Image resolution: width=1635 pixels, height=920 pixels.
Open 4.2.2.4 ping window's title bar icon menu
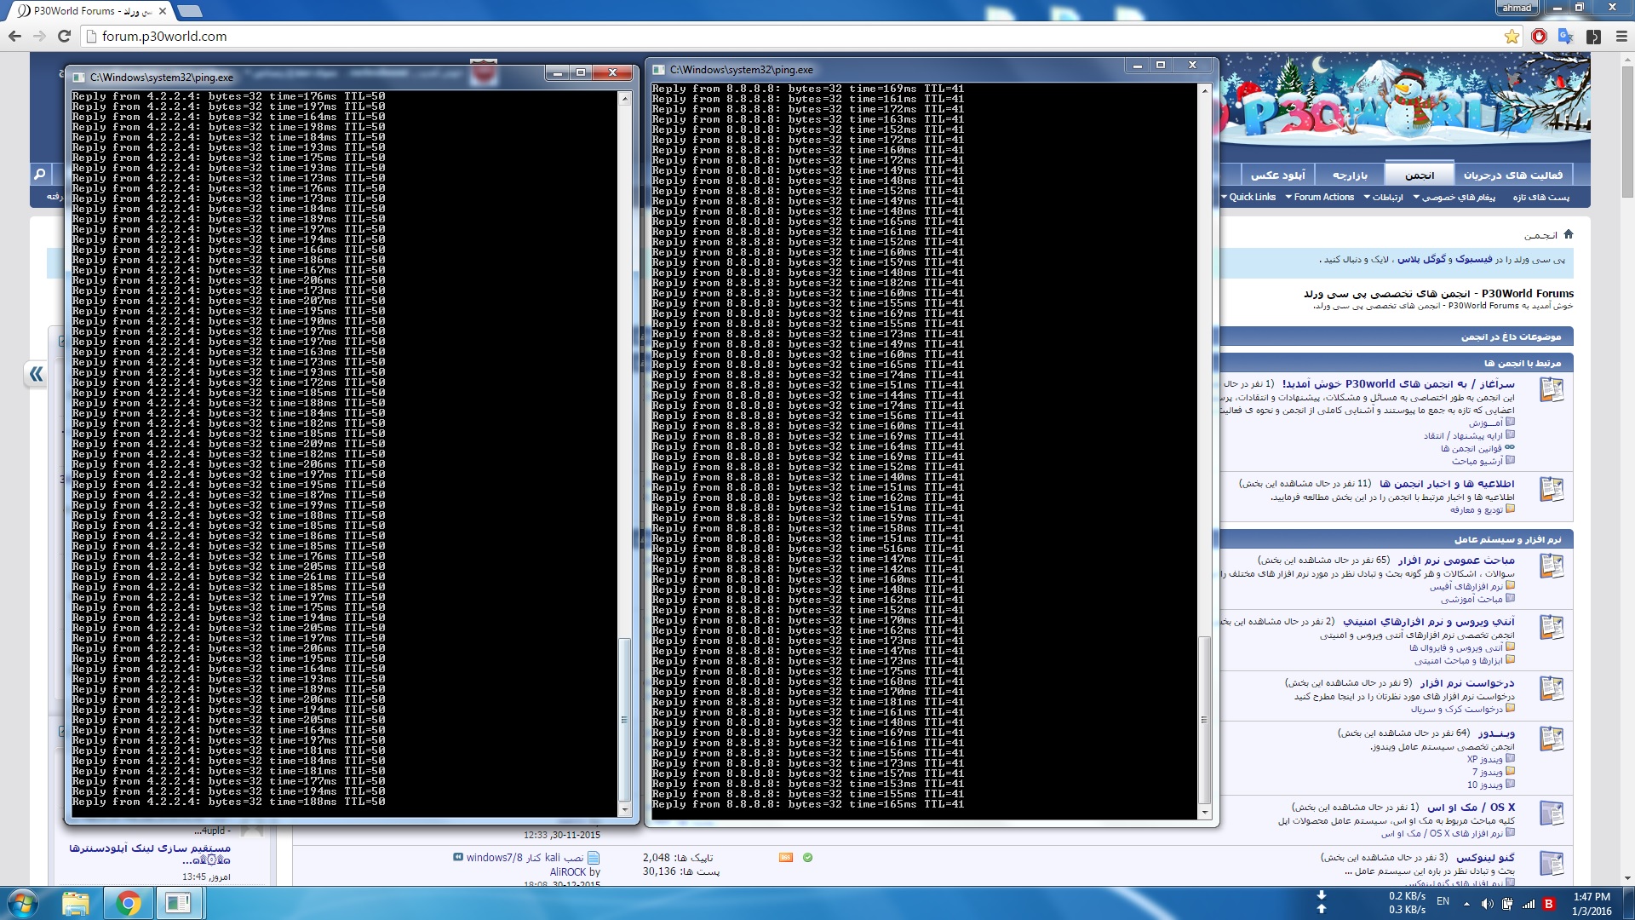[79, 77]
